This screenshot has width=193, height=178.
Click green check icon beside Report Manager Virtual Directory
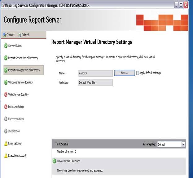[6, 70]
